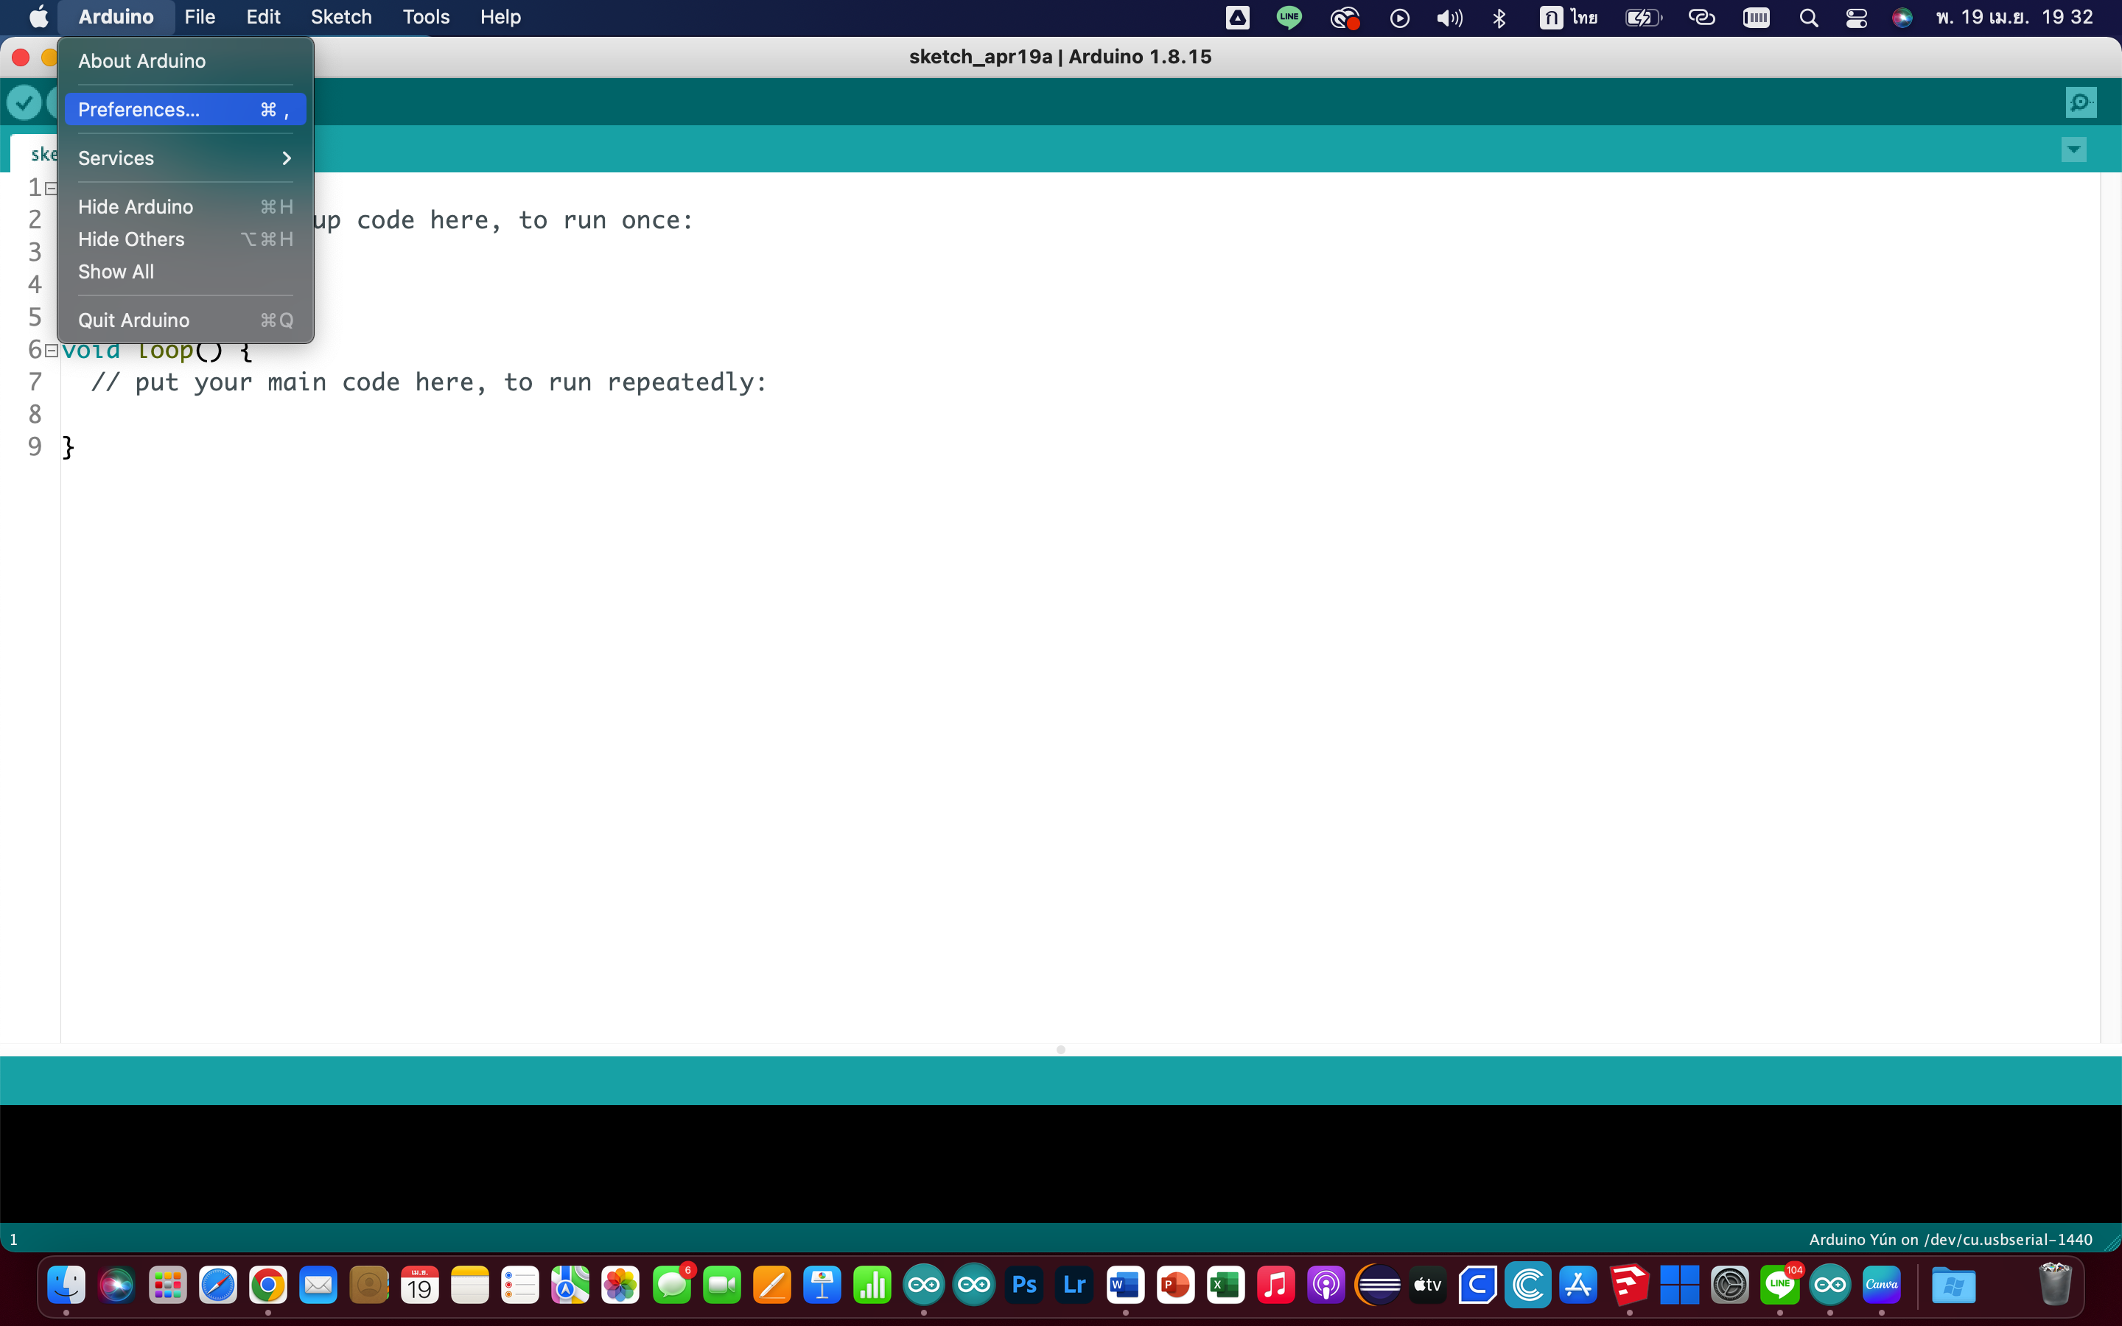
Task: Open Numbers from the Dock
Action: [x=872, y=1285]
